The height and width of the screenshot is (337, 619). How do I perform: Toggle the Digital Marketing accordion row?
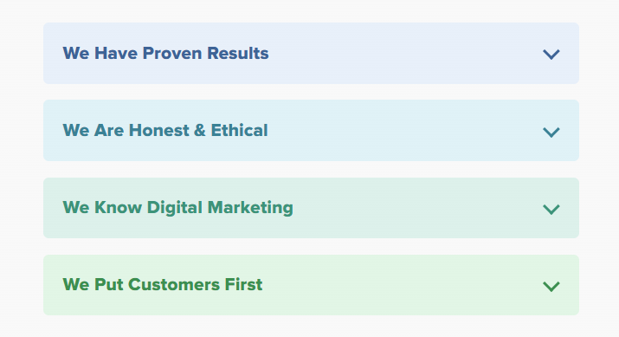click(311, 208)
